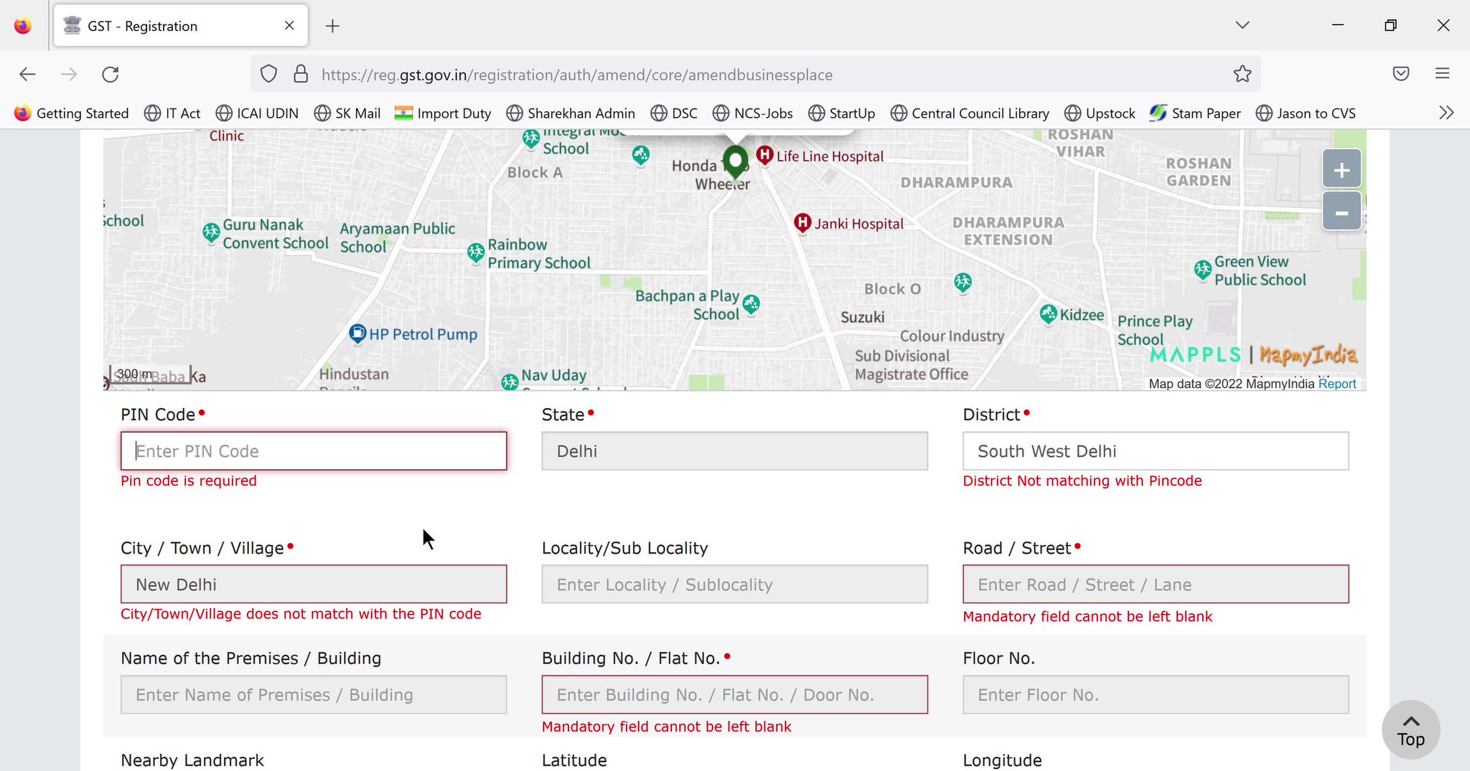The height and width of the screenshot is (771, 1470).
Task: Open Central Council Library bookmark
Action: pyautogui.click(x=970, y=113)
